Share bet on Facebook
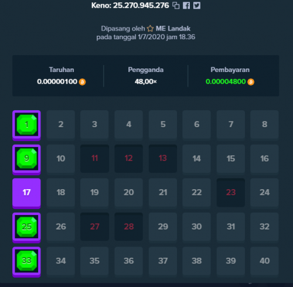 pyautogui.click(x=186, y=5)
